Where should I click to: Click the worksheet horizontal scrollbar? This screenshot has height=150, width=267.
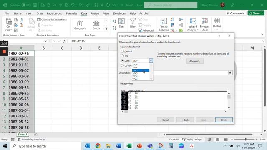209,135
